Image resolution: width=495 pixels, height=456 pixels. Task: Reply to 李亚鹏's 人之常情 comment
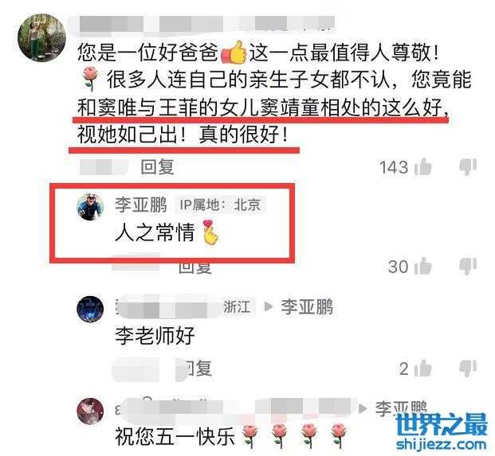coord(194,267)
